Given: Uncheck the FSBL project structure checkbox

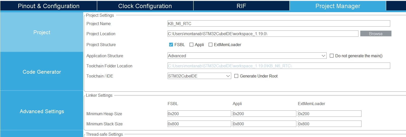Looking at the screenshot, I should click(171, 45).
